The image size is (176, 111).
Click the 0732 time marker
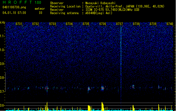point(36,24)
